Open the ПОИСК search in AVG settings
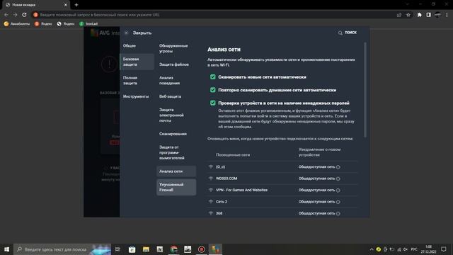 coord(348,33)
